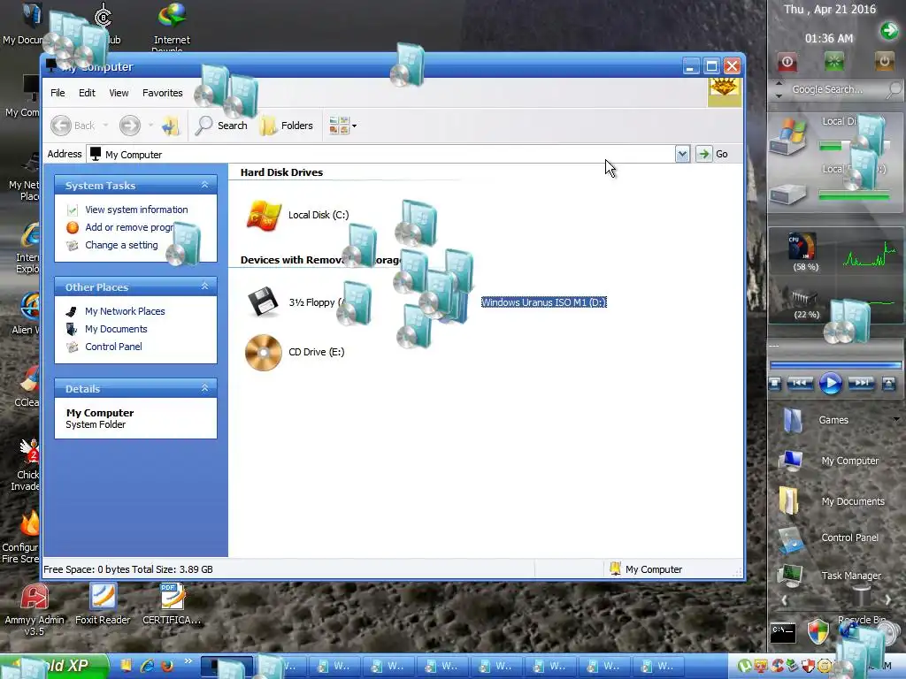
Task: Click the CPU meter gauge icon
Action: (802, 246)
